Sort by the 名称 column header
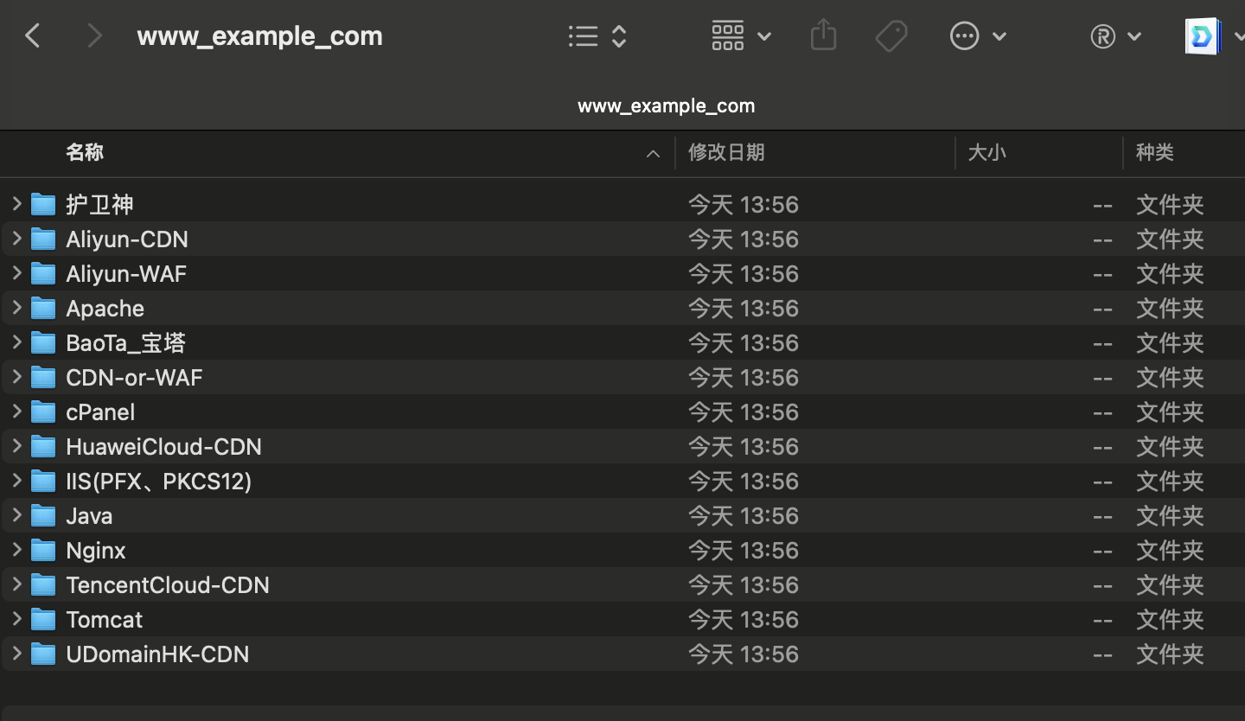The width and height of the screenshot is (1245, 721). coord(85,153)
